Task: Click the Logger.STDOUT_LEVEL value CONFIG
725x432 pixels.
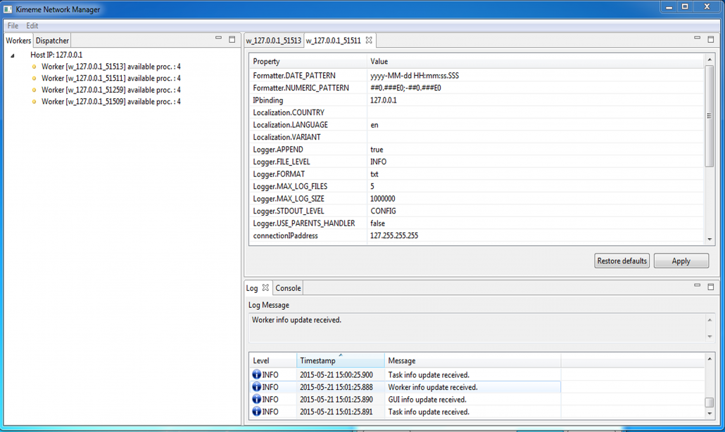Action: point(383,211)
